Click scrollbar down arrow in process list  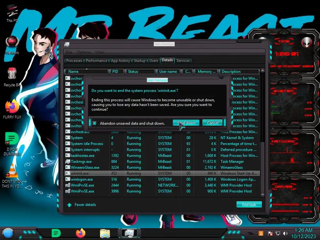[x=262, y=195]
